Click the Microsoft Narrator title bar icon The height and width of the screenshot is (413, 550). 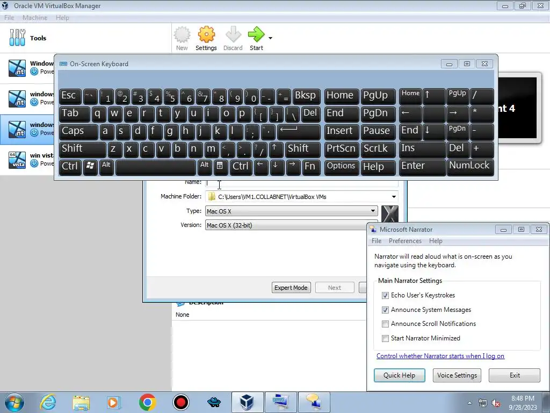[373, 229]
